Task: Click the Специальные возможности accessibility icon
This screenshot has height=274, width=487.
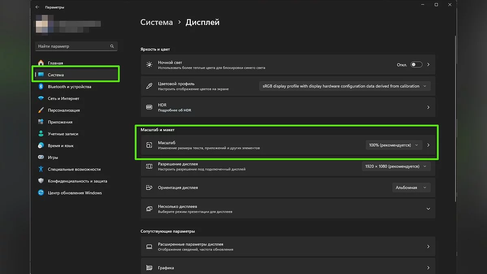Action: pyautogui.click(x=41, y=169)
